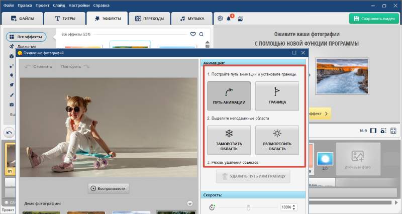Select slide 01 in the timeline
Image resolution: width=402 pixels, height=214 pixels.
point(10,159)
